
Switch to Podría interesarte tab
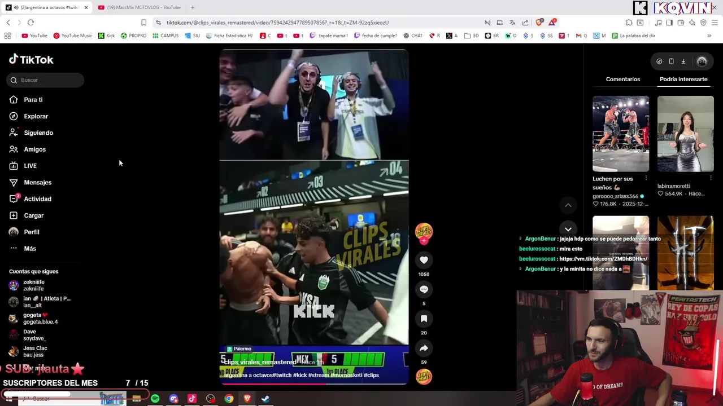(x=683, y=80)
